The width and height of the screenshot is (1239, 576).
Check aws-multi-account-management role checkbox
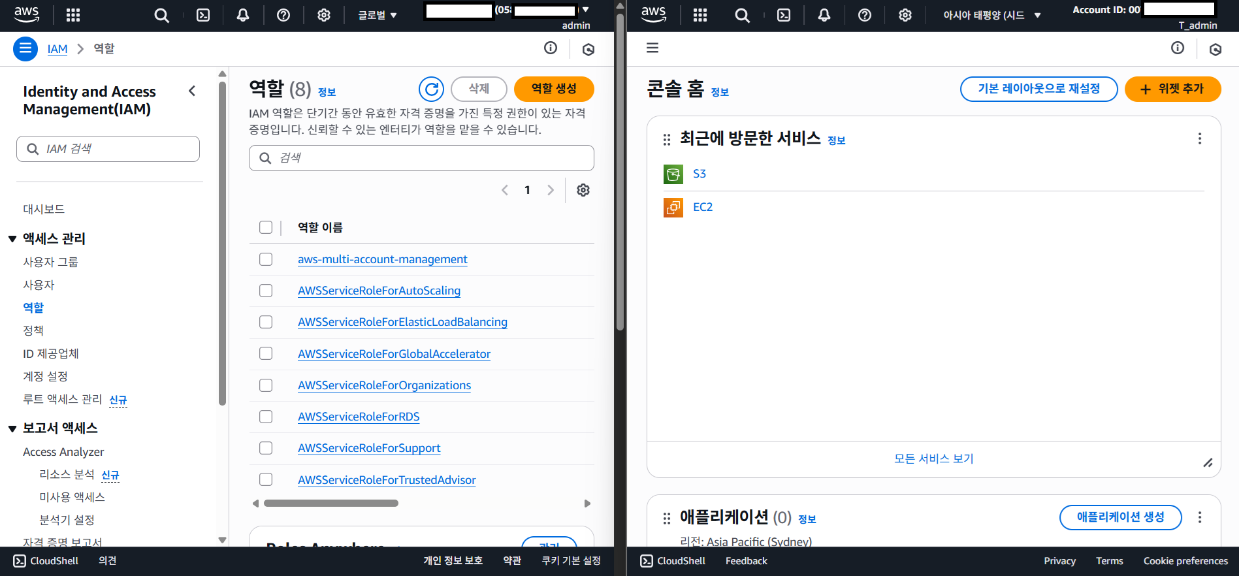(x=266, y=259)
